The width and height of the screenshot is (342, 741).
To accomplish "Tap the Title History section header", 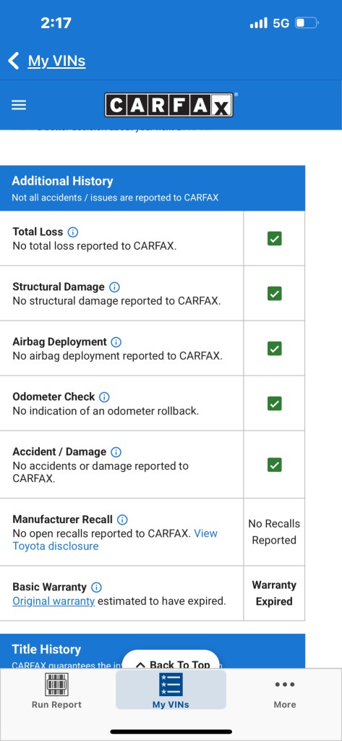I will [x=153, y=651].
